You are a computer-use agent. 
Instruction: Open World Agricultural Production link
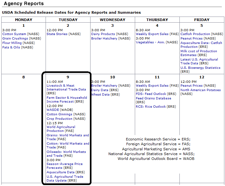pos(61,129)
